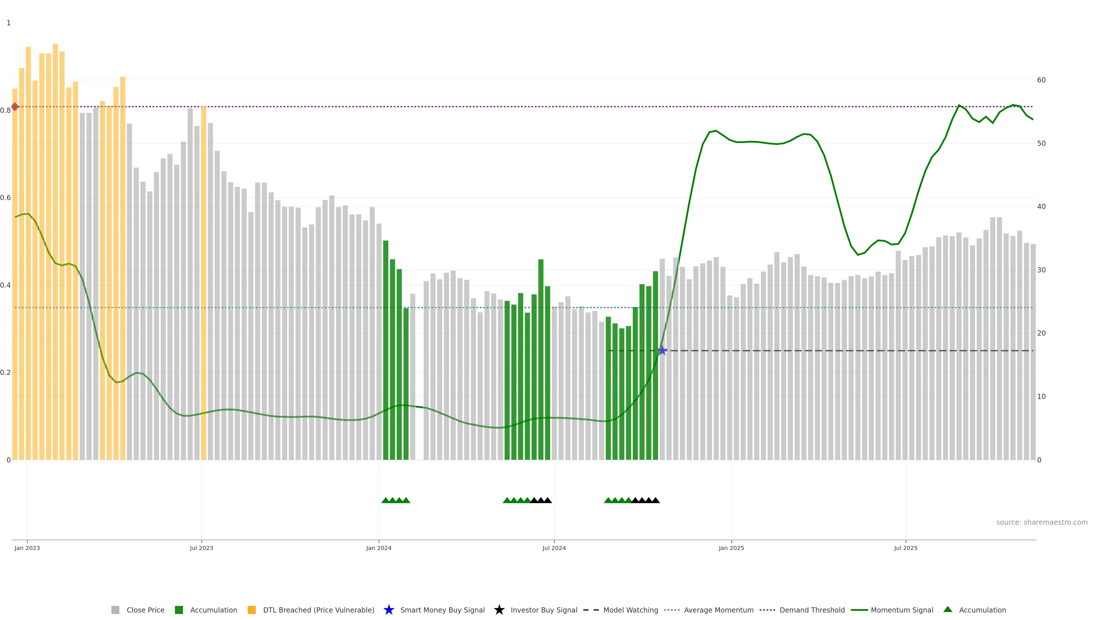Toggle Close Price legend swatch

point(115,610)
